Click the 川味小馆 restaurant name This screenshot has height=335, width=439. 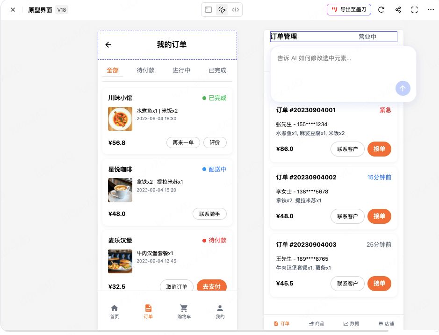point(120,98)
